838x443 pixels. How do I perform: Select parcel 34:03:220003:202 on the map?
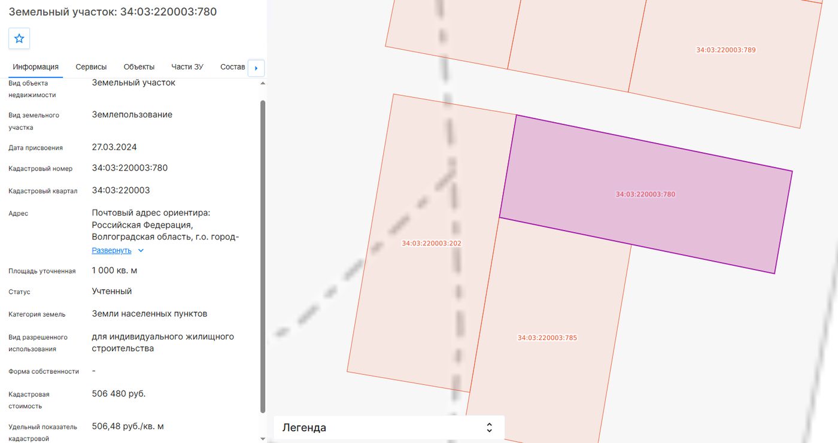(431, 244)
